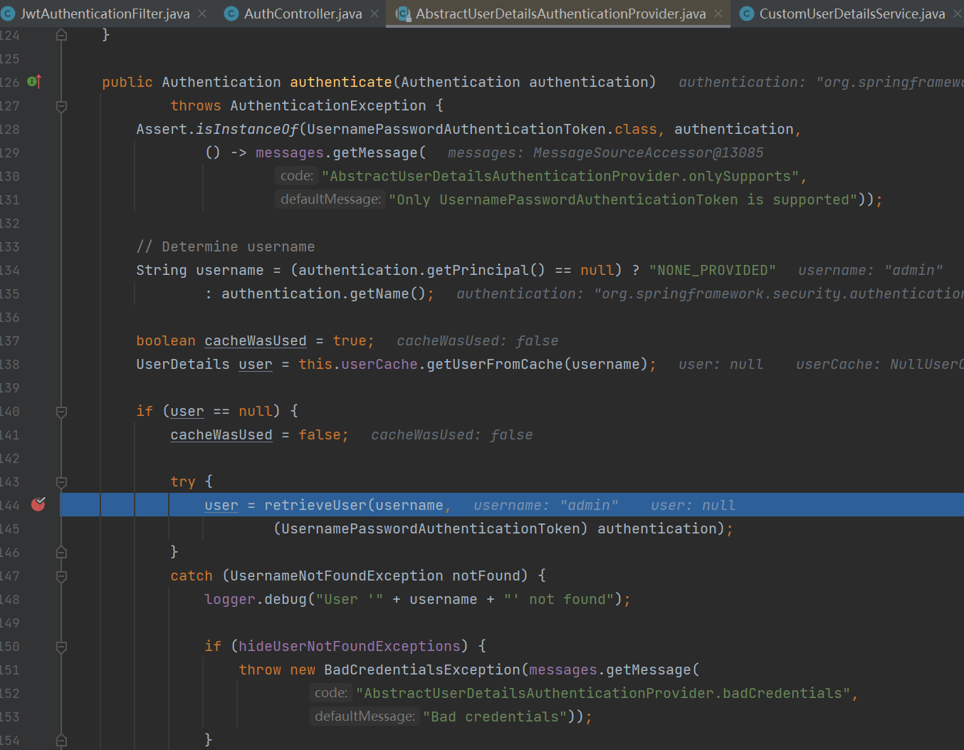Click the 'boolean' keyword

pyautogui.click(x=166, y=340)
